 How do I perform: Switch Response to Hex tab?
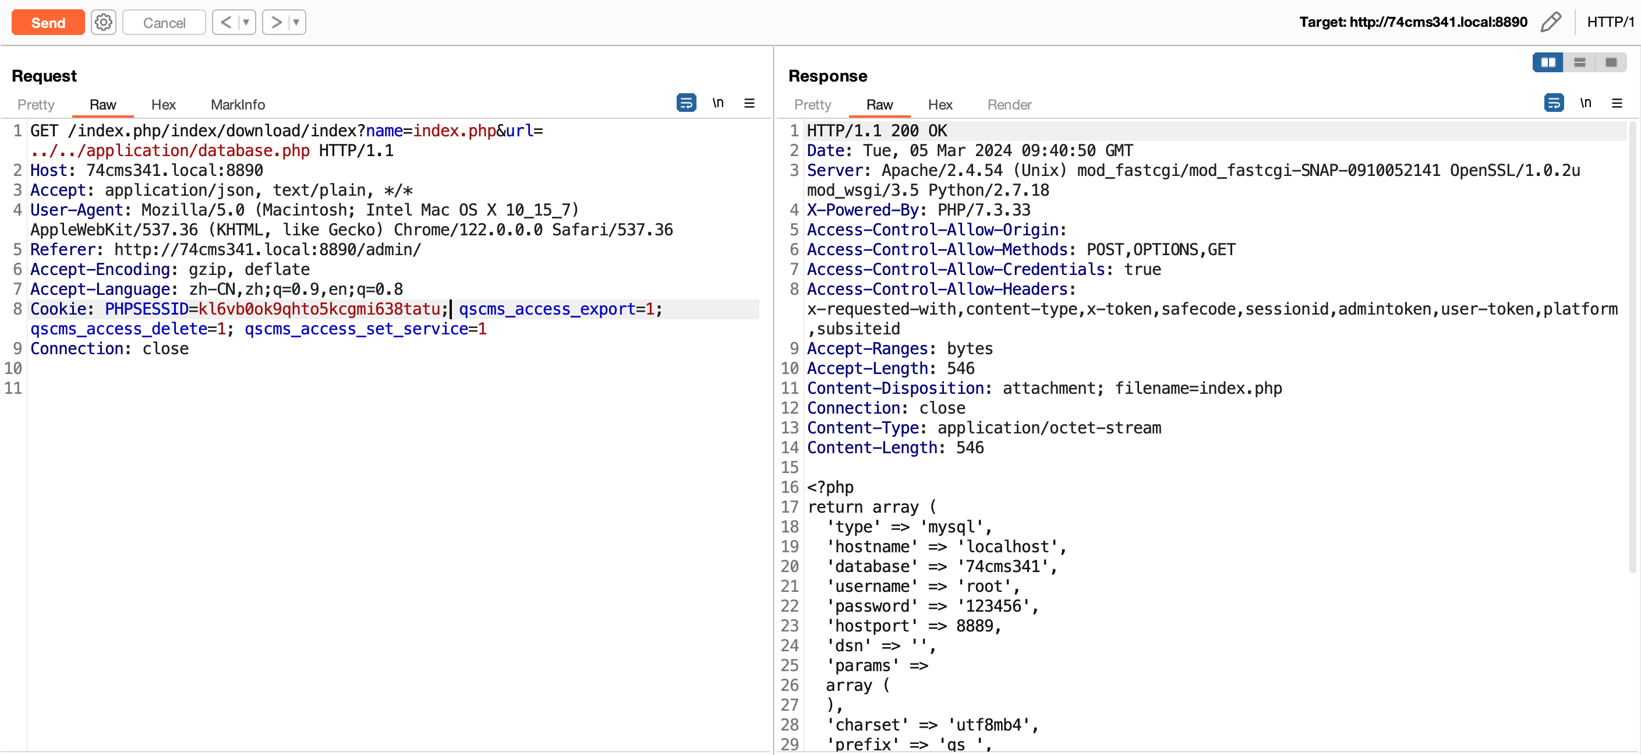(940, 104)
